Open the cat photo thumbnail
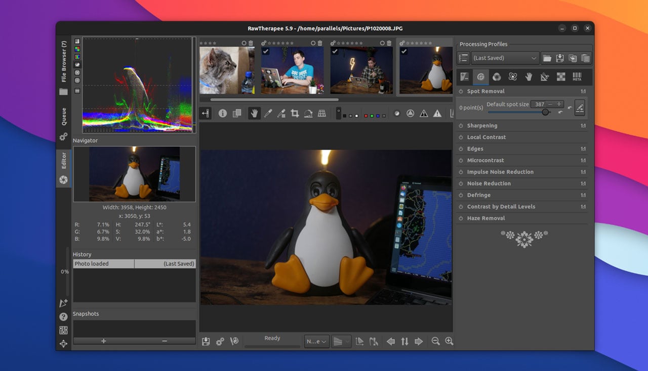Screen dimensions: 648x371 227,70
